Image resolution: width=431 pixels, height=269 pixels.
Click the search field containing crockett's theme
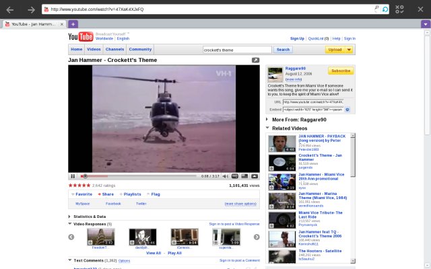click(237, 49)
